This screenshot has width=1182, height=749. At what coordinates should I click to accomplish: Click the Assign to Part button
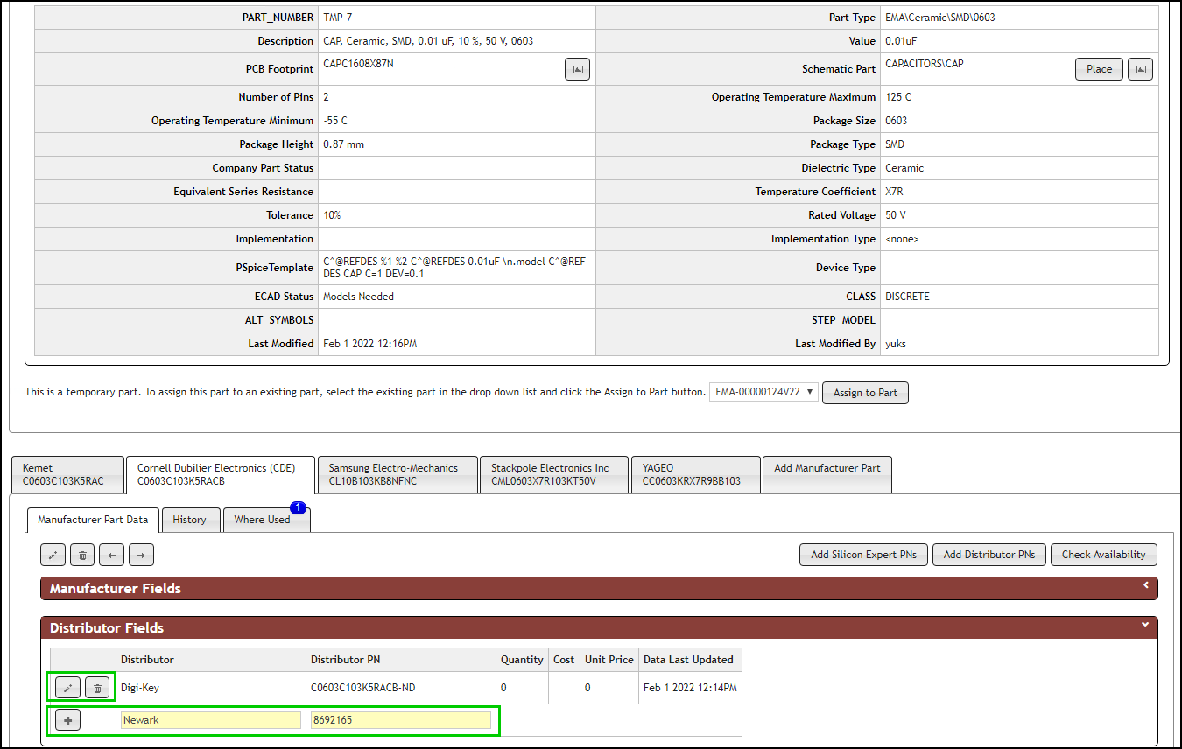tap(865, 392)
